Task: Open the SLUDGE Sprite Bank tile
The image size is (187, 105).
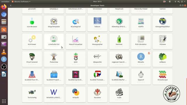Action: pos(76,77)
